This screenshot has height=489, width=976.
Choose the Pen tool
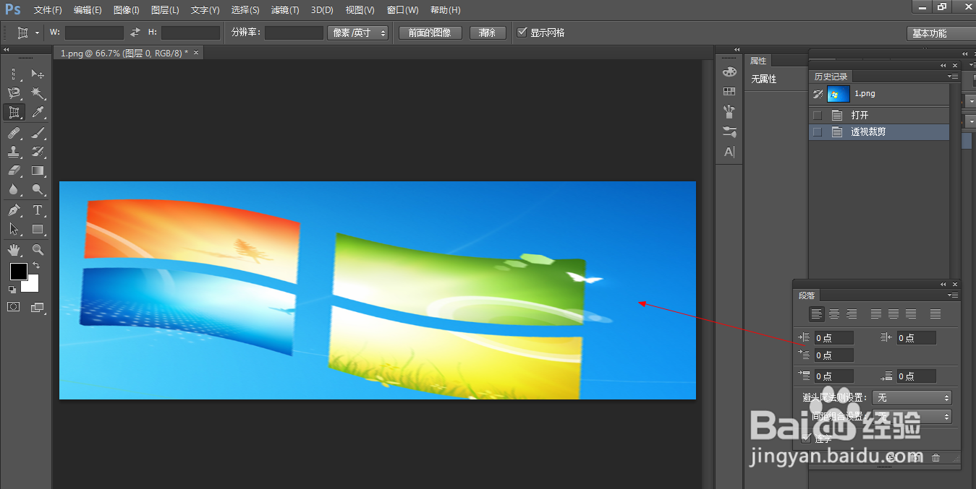[x=14, y=210]
